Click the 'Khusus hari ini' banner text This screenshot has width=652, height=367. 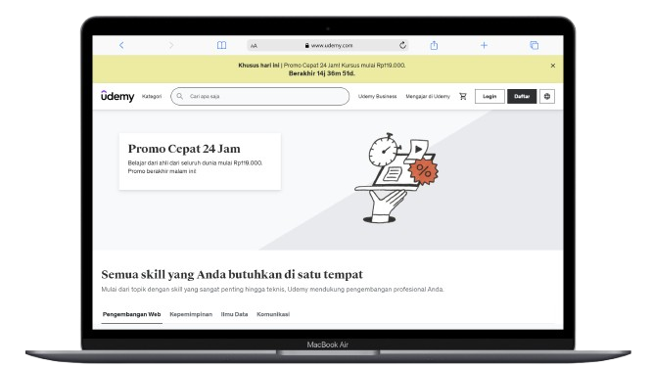click(x=258, y=66)
